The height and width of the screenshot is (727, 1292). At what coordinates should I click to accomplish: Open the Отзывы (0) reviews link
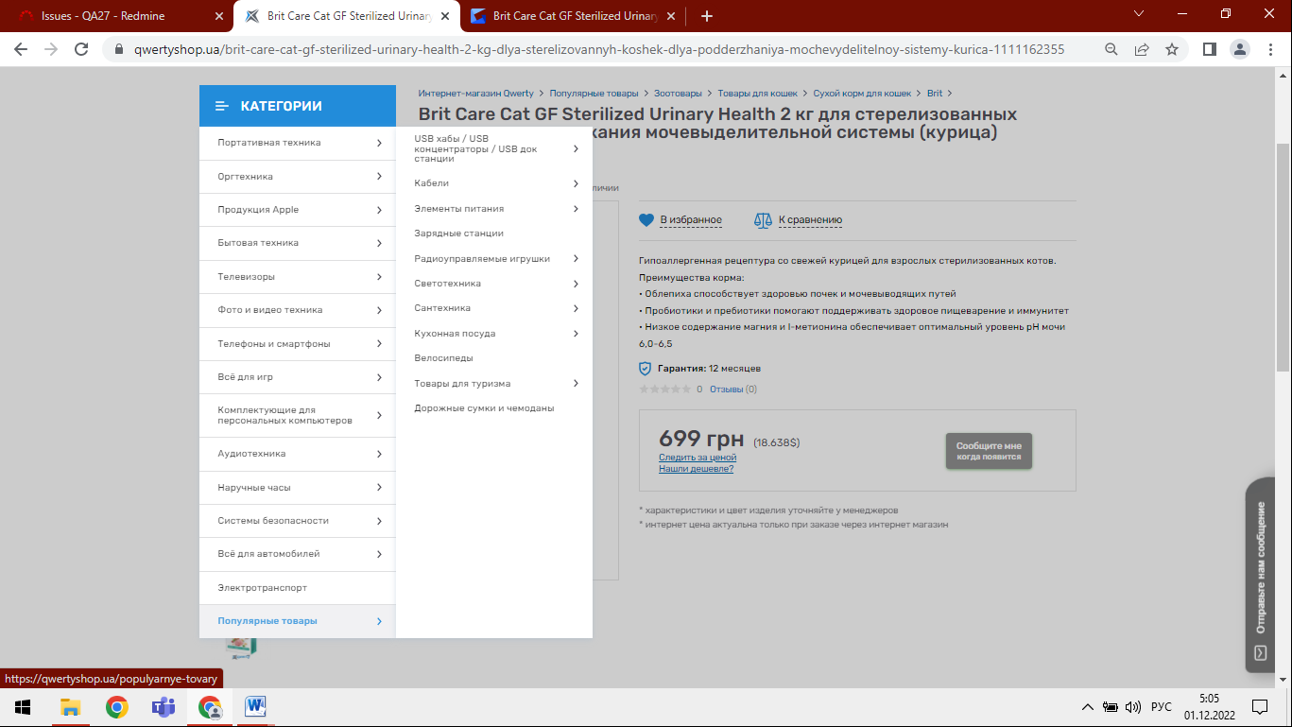coord(733,389)
